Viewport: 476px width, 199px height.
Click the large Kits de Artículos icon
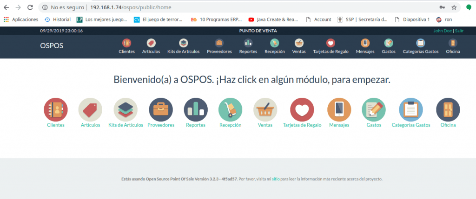(126, 109)
